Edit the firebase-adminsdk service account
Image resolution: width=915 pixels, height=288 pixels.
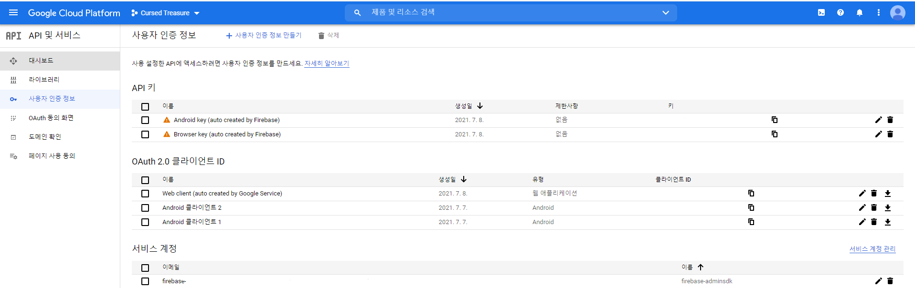pos(878,281)
